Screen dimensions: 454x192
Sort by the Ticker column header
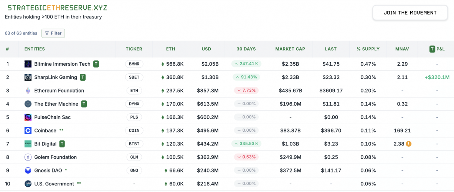coord(134,49)
